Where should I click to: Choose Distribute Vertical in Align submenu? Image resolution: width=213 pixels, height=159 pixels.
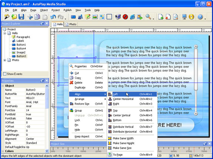[132, 127]
